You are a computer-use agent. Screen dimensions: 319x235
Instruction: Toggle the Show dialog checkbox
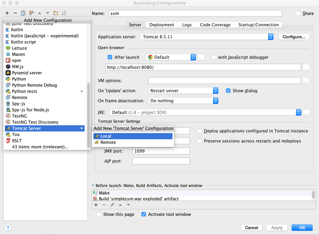[228, 91]
